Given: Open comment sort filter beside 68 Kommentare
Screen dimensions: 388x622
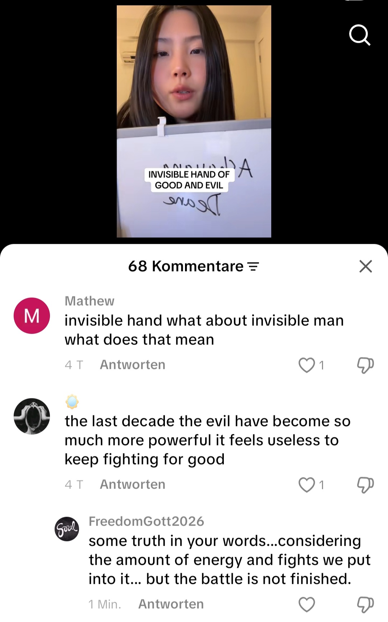Looking at the screenshot, I should (x=253, y=266).
